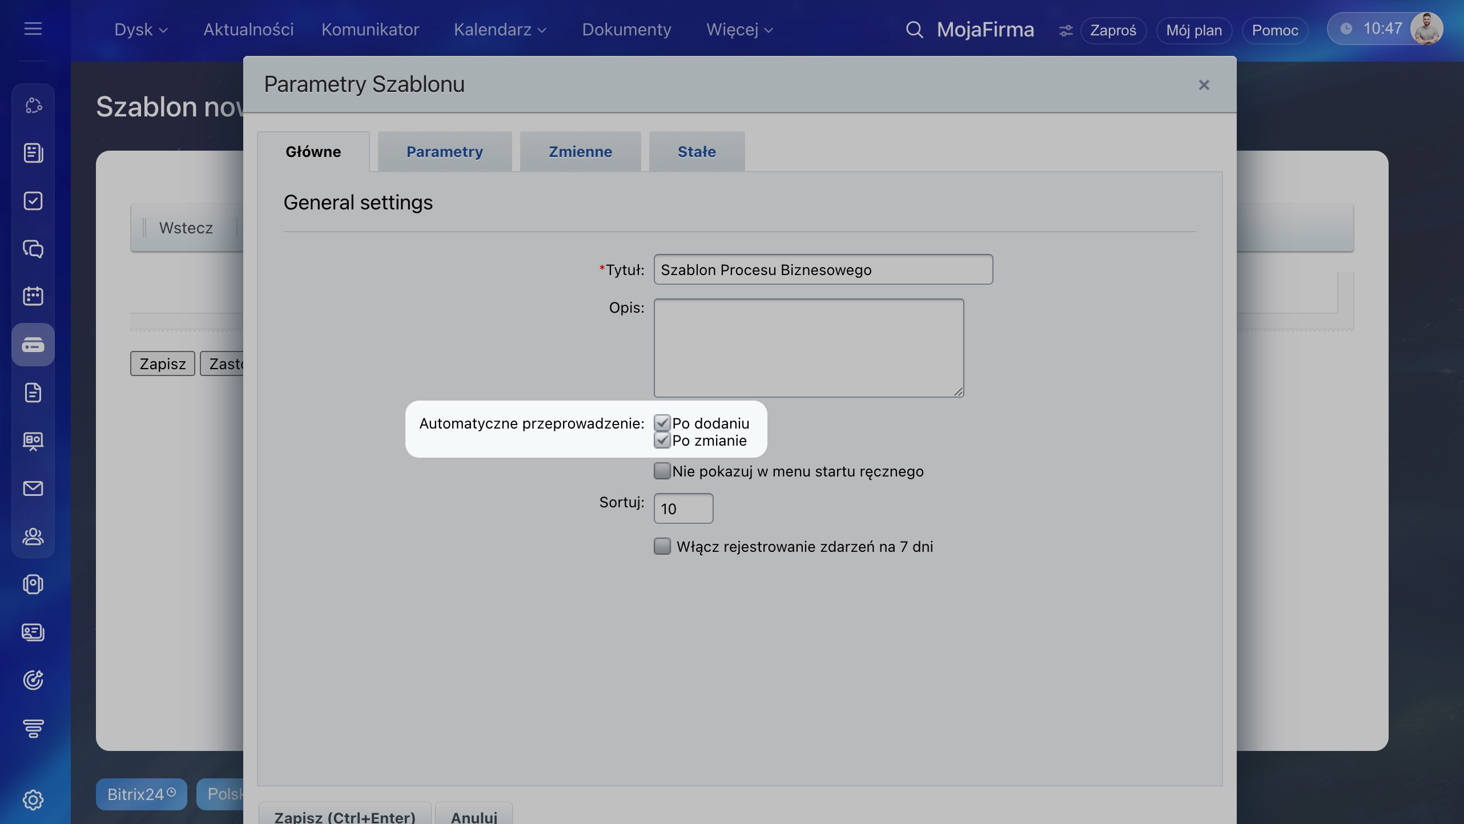Expand the Kalendarz dropdown menu
The height and width of the screenshot is (824, 1464).
pyautogui.click(x=500, y=30)
